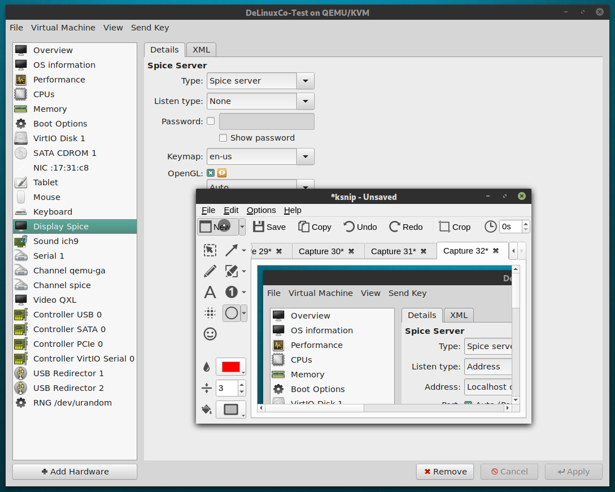
Task: Click Add Hardware button
Action: click(x=75, y=472)
